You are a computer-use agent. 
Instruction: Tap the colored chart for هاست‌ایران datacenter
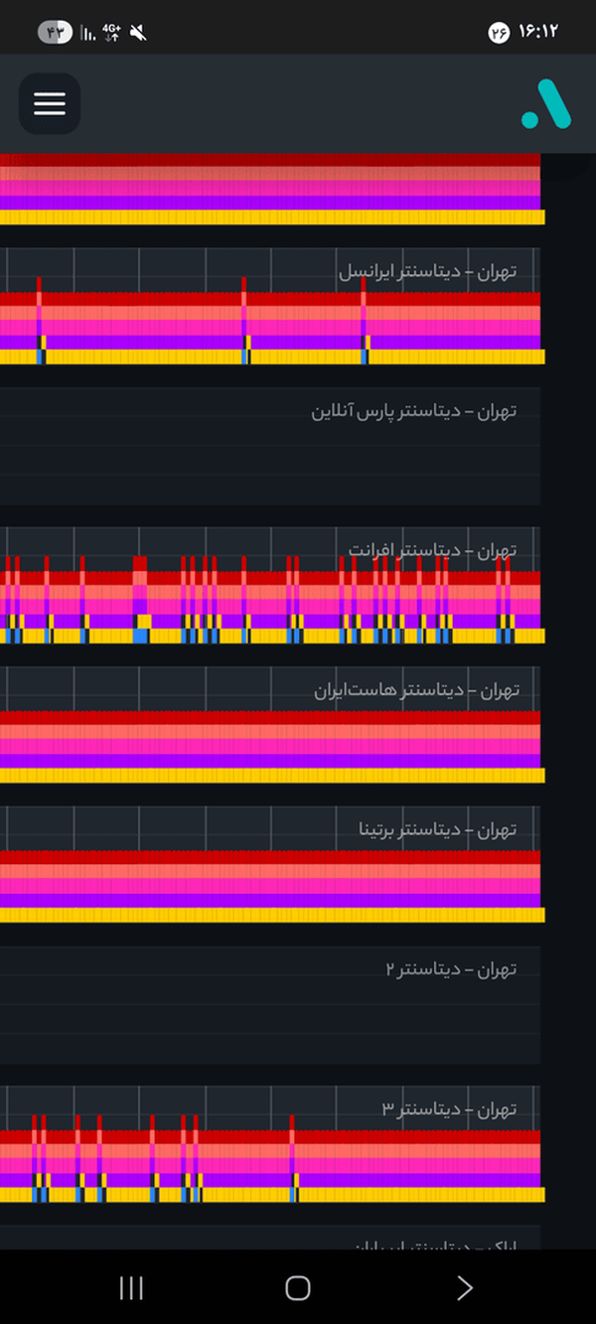pyautogui.click(x=270, y=747)
